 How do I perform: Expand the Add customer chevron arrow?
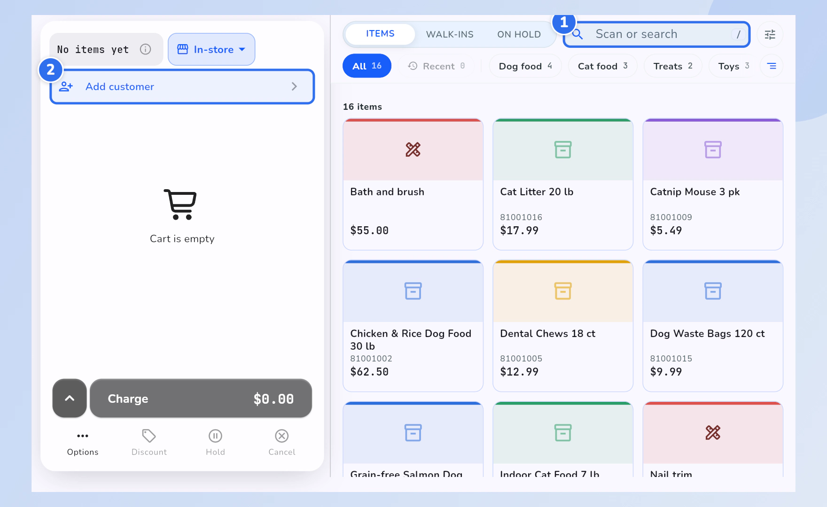294,87
